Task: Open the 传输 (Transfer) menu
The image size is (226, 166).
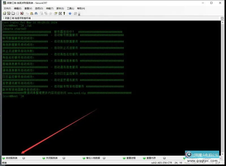Action: pyautogui.click(x=49, y=8)
